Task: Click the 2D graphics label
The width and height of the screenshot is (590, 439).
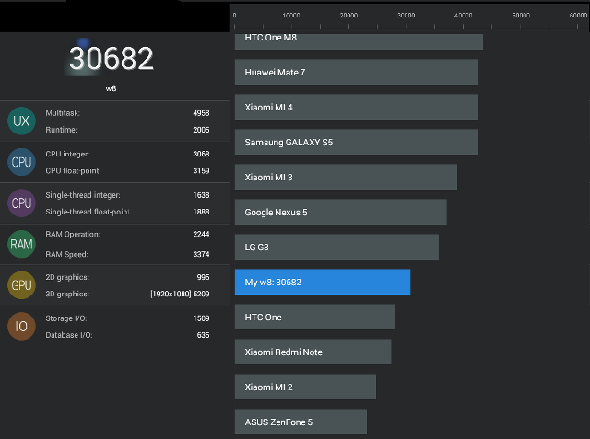Action: (x=67, y=277)
